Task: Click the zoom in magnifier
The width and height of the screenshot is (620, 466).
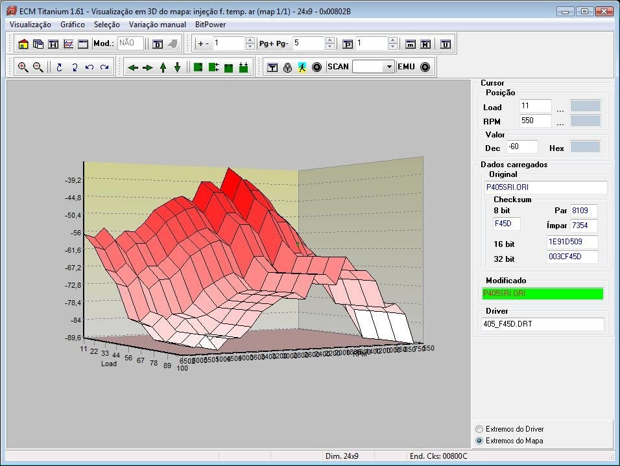Action: point(23,67)
